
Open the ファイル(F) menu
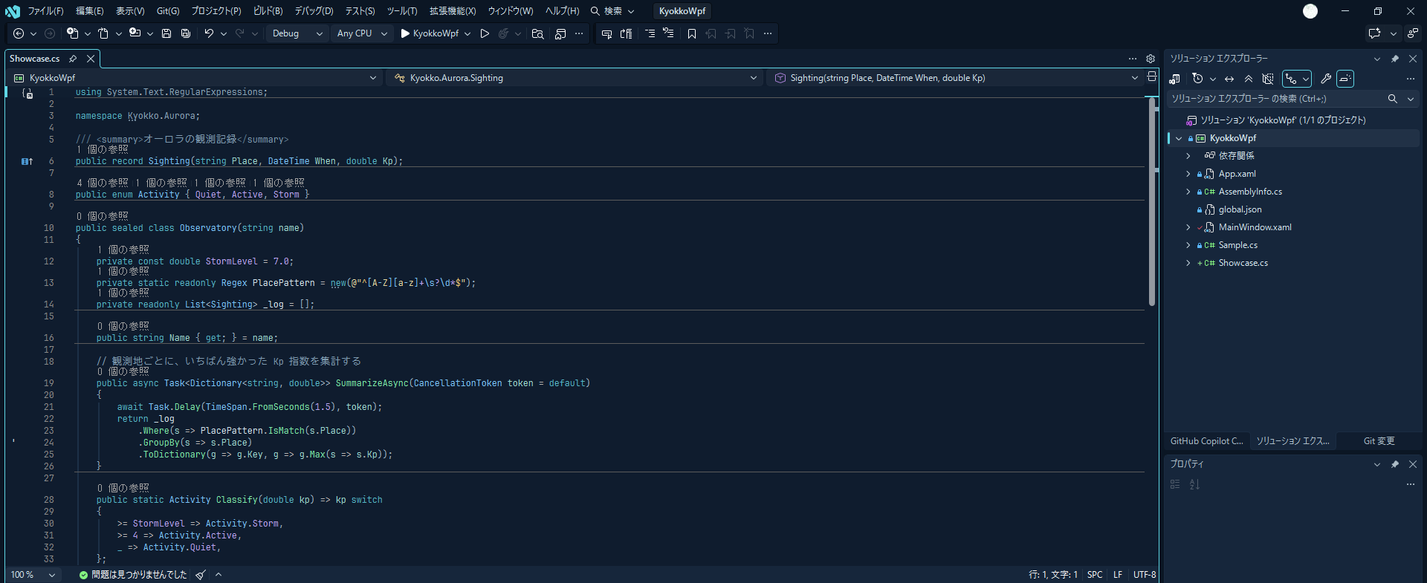[45, 11]
